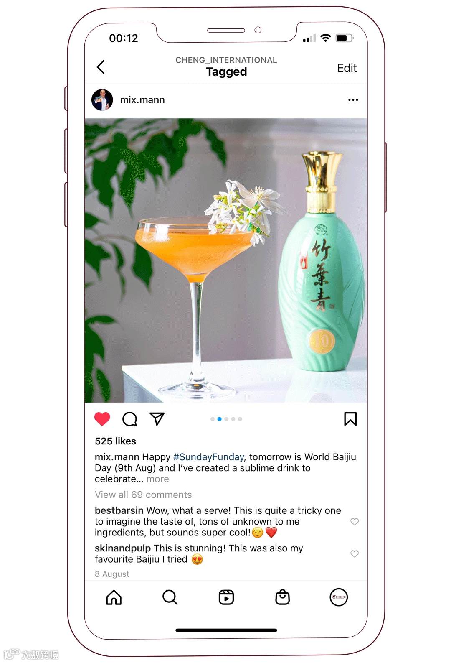Like the bestbarsin comment heart
Screen dimensions: 451x663
click(355, 521)
